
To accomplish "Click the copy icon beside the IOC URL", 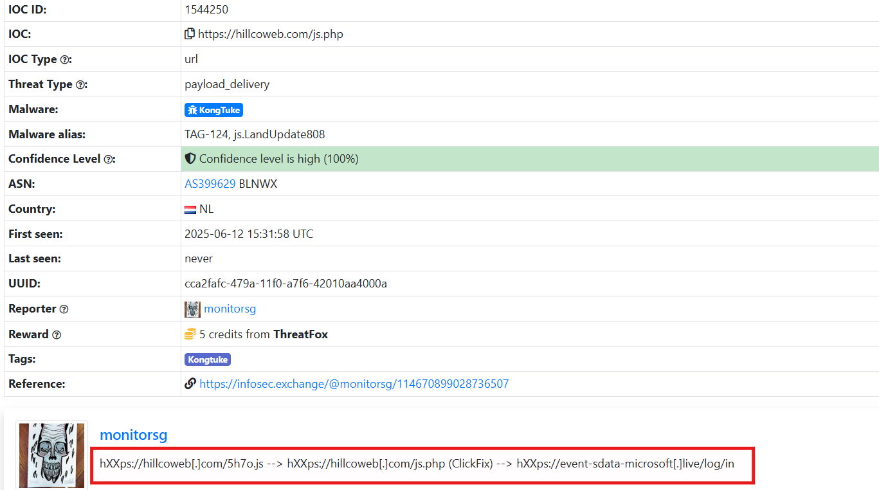I will click(190, 34).
